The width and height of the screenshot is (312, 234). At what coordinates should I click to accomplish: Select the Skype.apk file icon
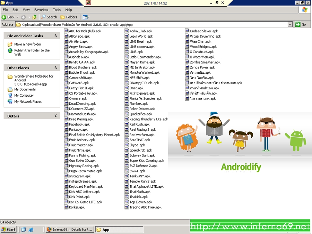click(127, 145)
